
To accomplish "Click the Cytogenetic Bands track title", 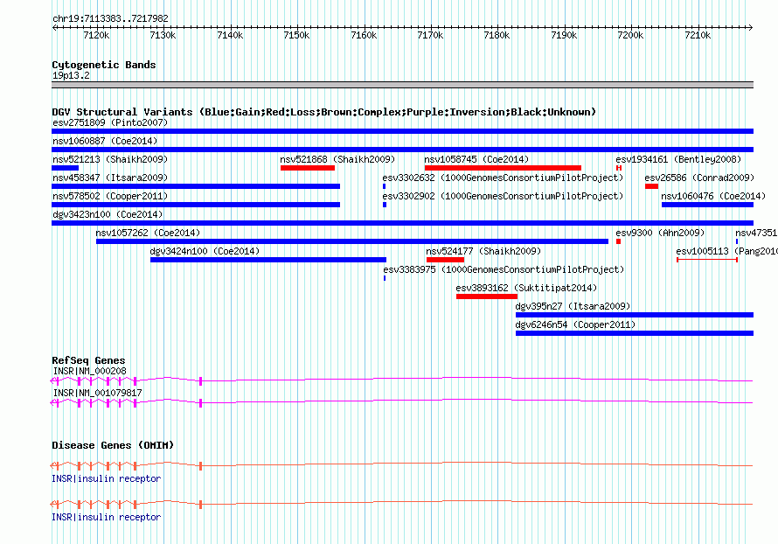I will (104, 65).
